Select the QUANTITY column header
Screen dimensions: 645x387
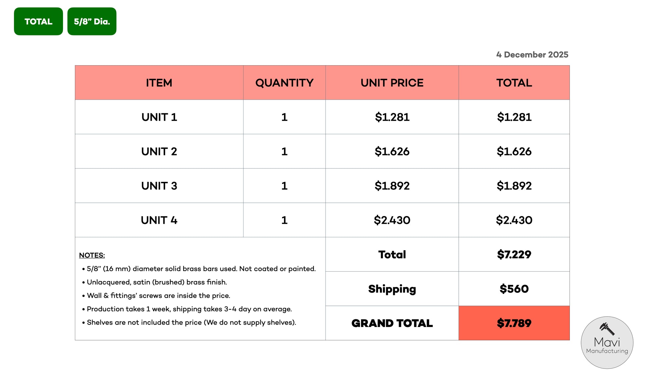284,83
